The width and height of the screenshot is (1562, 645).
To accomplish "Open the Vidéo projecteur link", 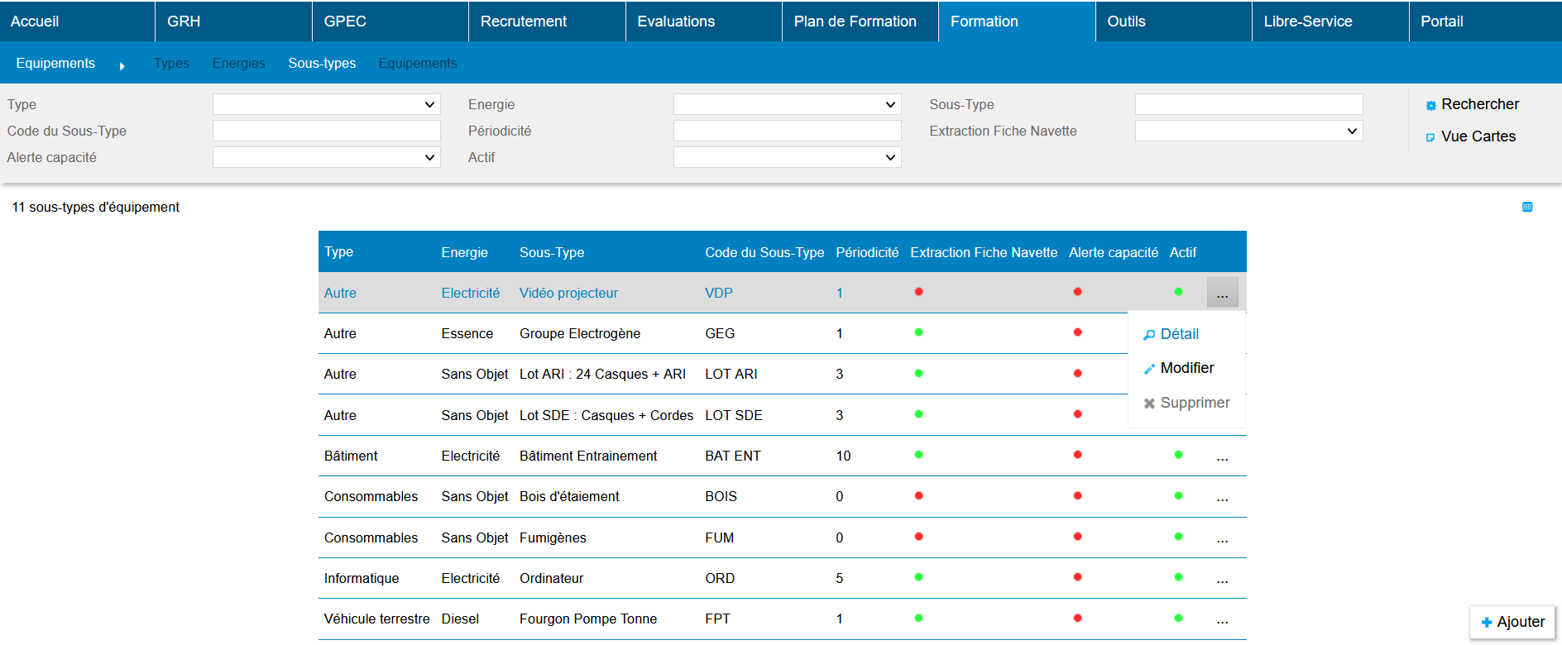I will click(568, 293).
